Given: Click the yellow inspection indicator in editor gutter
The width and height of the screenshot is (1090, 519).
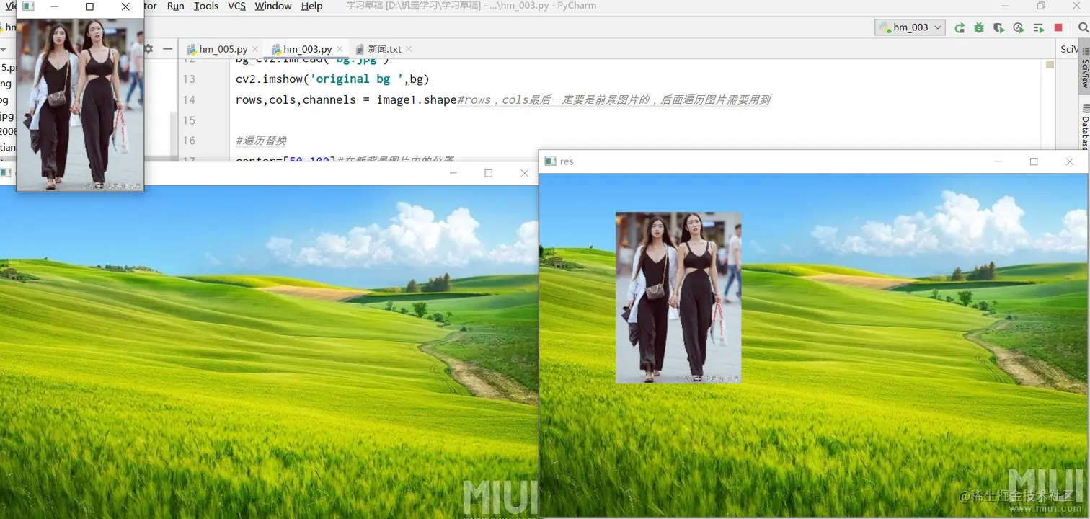Looking at the screenshot, I should click(1050, 65).
